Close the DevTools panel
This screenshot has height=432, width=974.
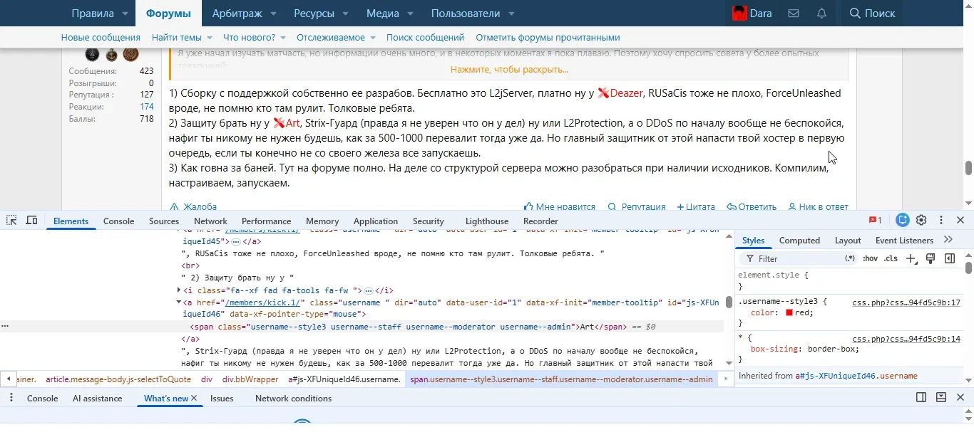[x=960, y=221]
